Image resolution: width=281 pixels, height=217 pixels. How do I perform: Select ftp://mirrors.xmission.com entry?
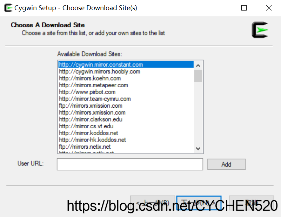click(x=126, y=106)
